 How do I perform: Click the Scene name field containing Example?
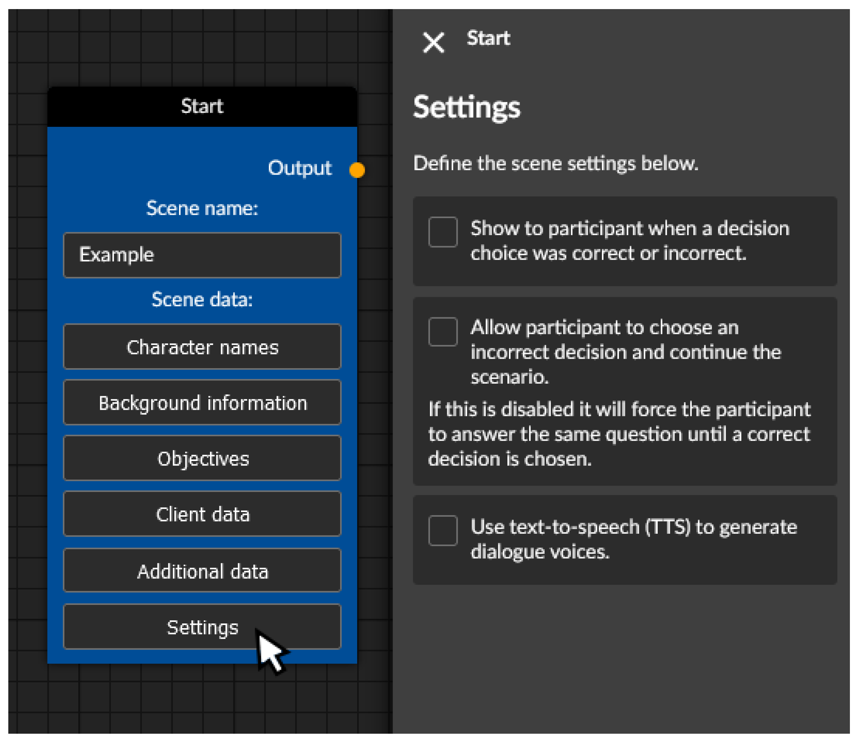pos(202,255)
